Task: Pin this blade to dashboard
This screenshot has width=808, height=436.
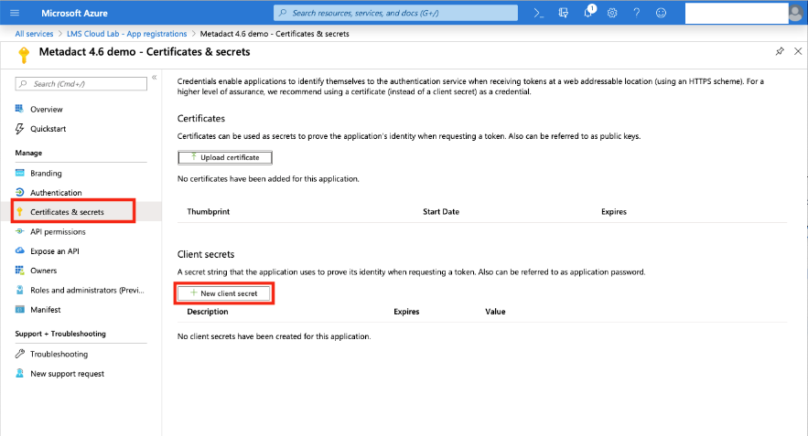Action: tap(780, 51)
